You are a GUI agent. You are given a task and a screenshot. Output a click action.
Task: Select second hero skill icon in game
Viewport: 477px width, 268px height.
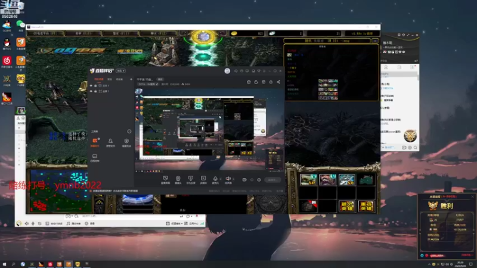[x=327, y=180]
